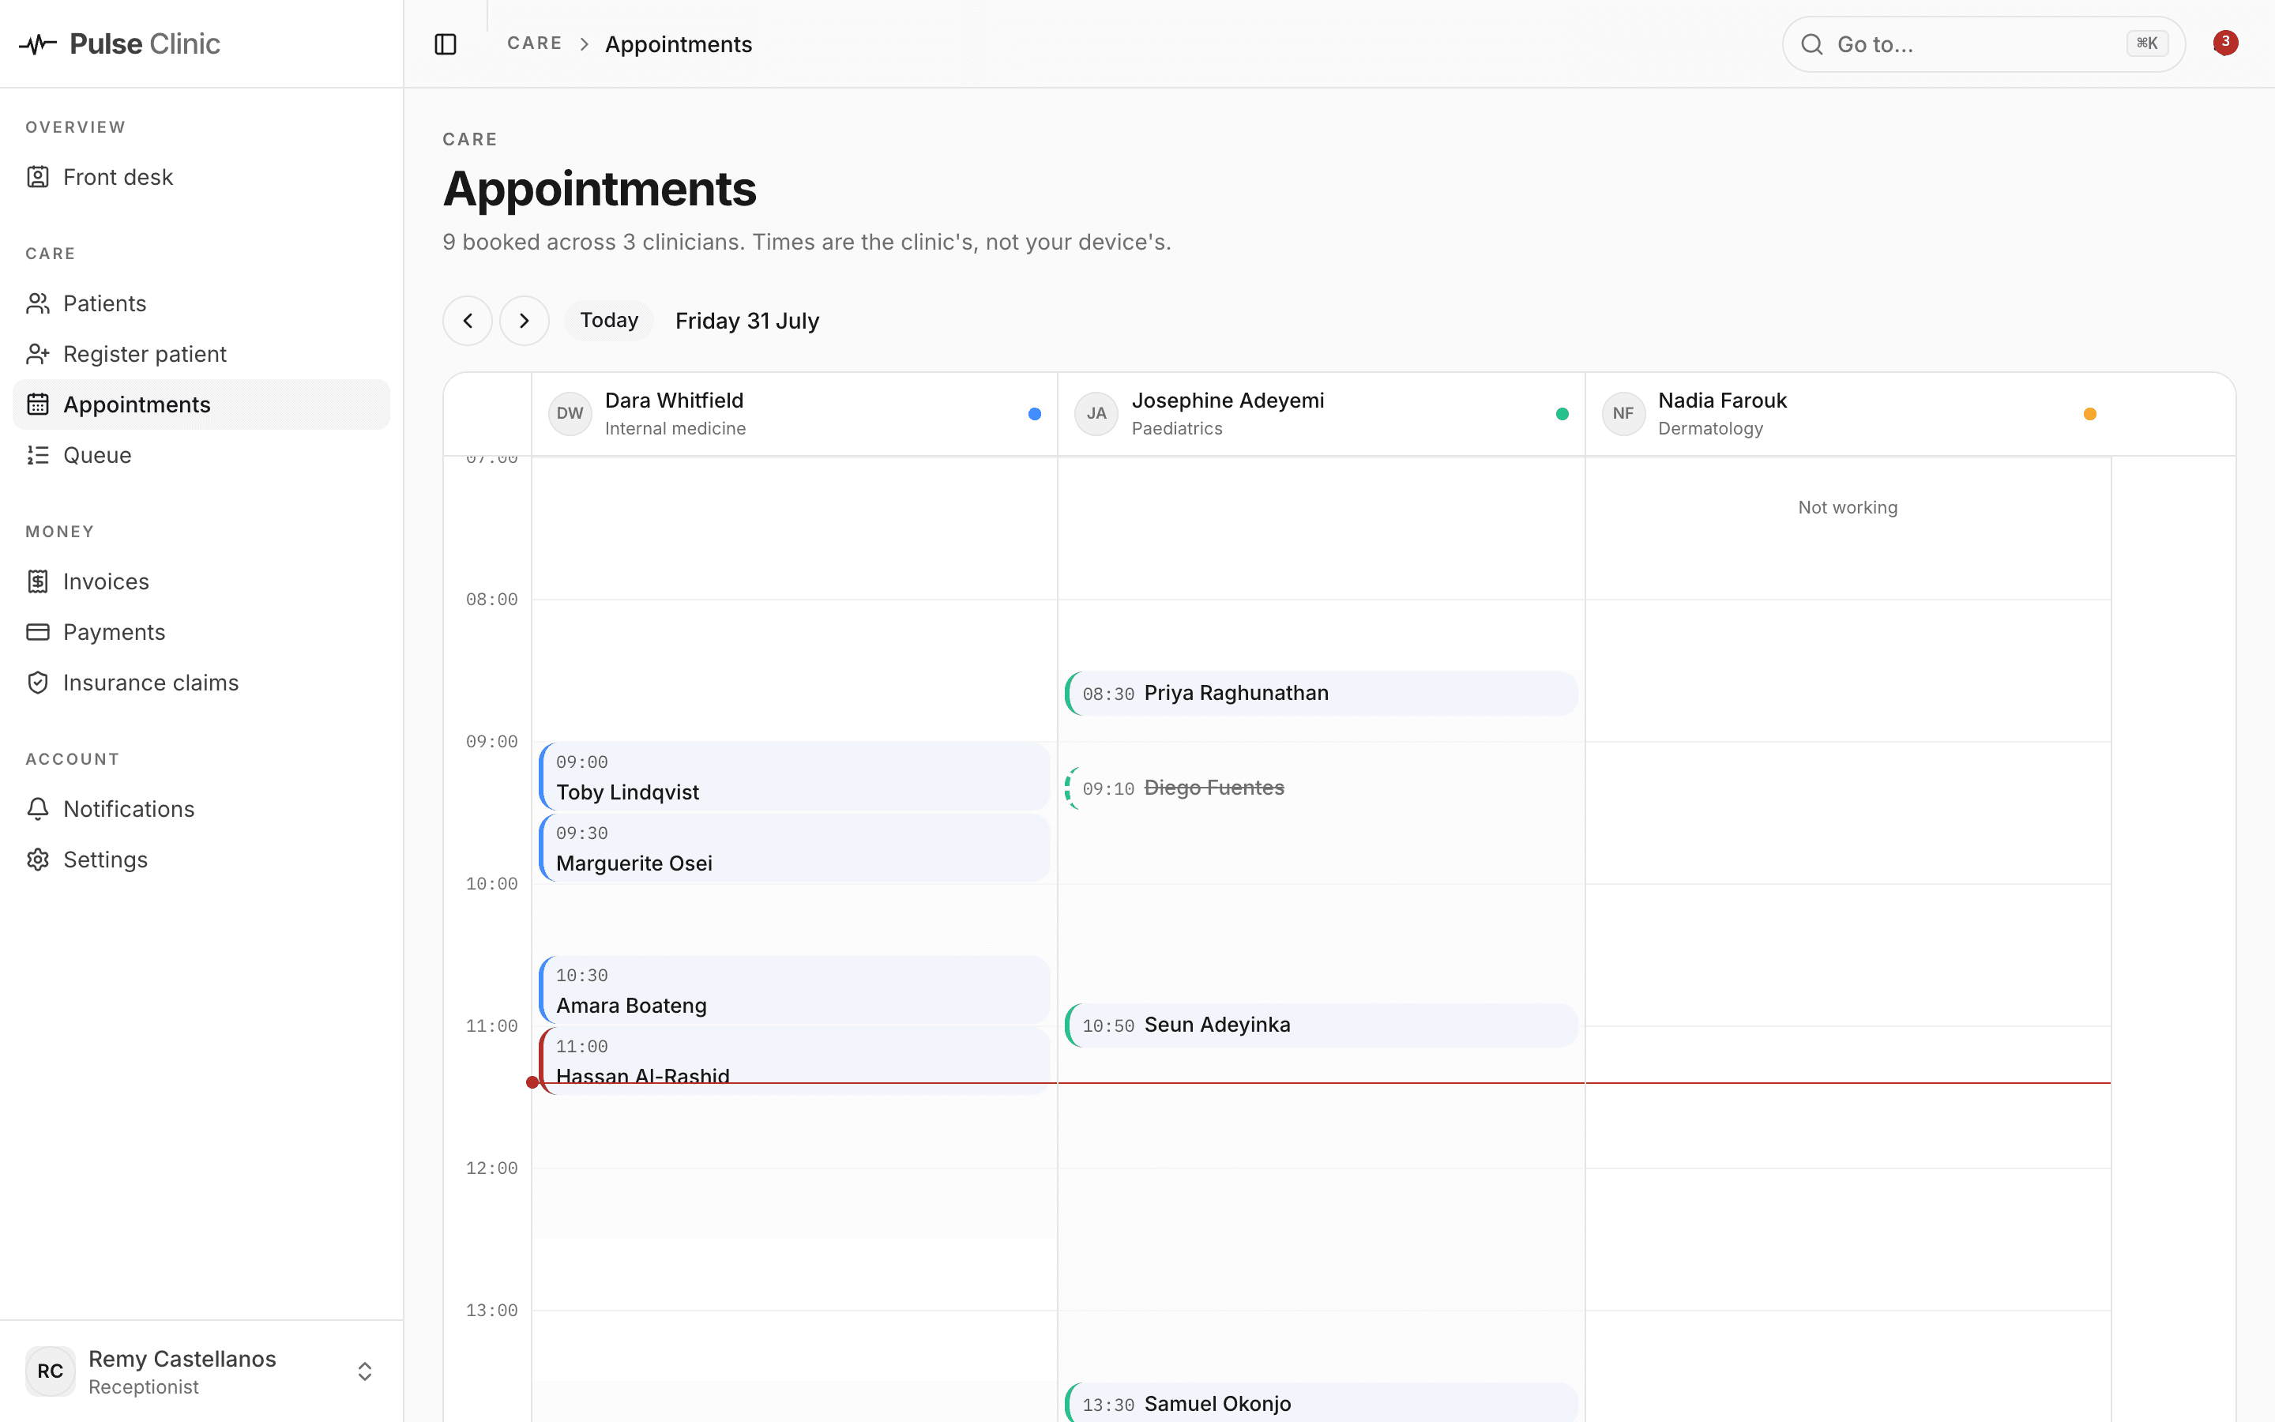Click the 12:00 time label
This screenshot has height=1422, width=2275.
(x=491, y=1168)
